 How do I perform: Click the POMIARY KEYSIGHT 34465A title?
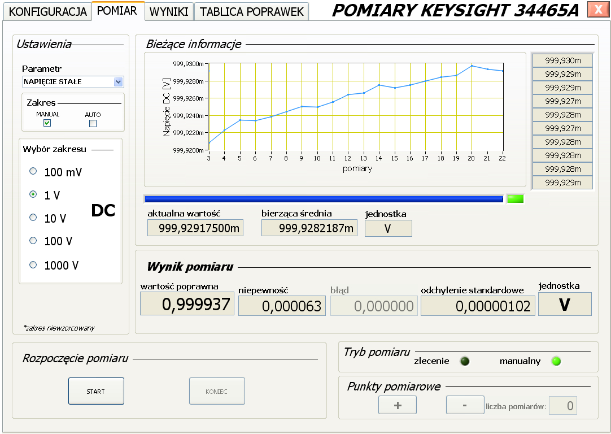click(456, 11)
